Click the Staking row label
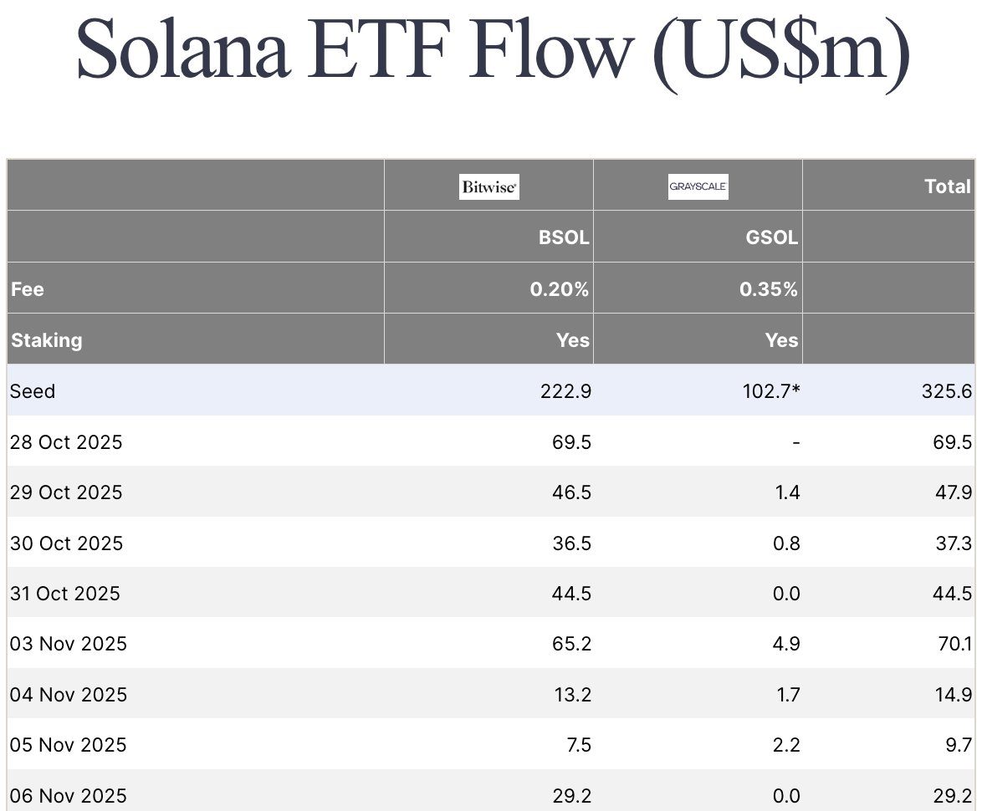982x811 pixels. 46,340
